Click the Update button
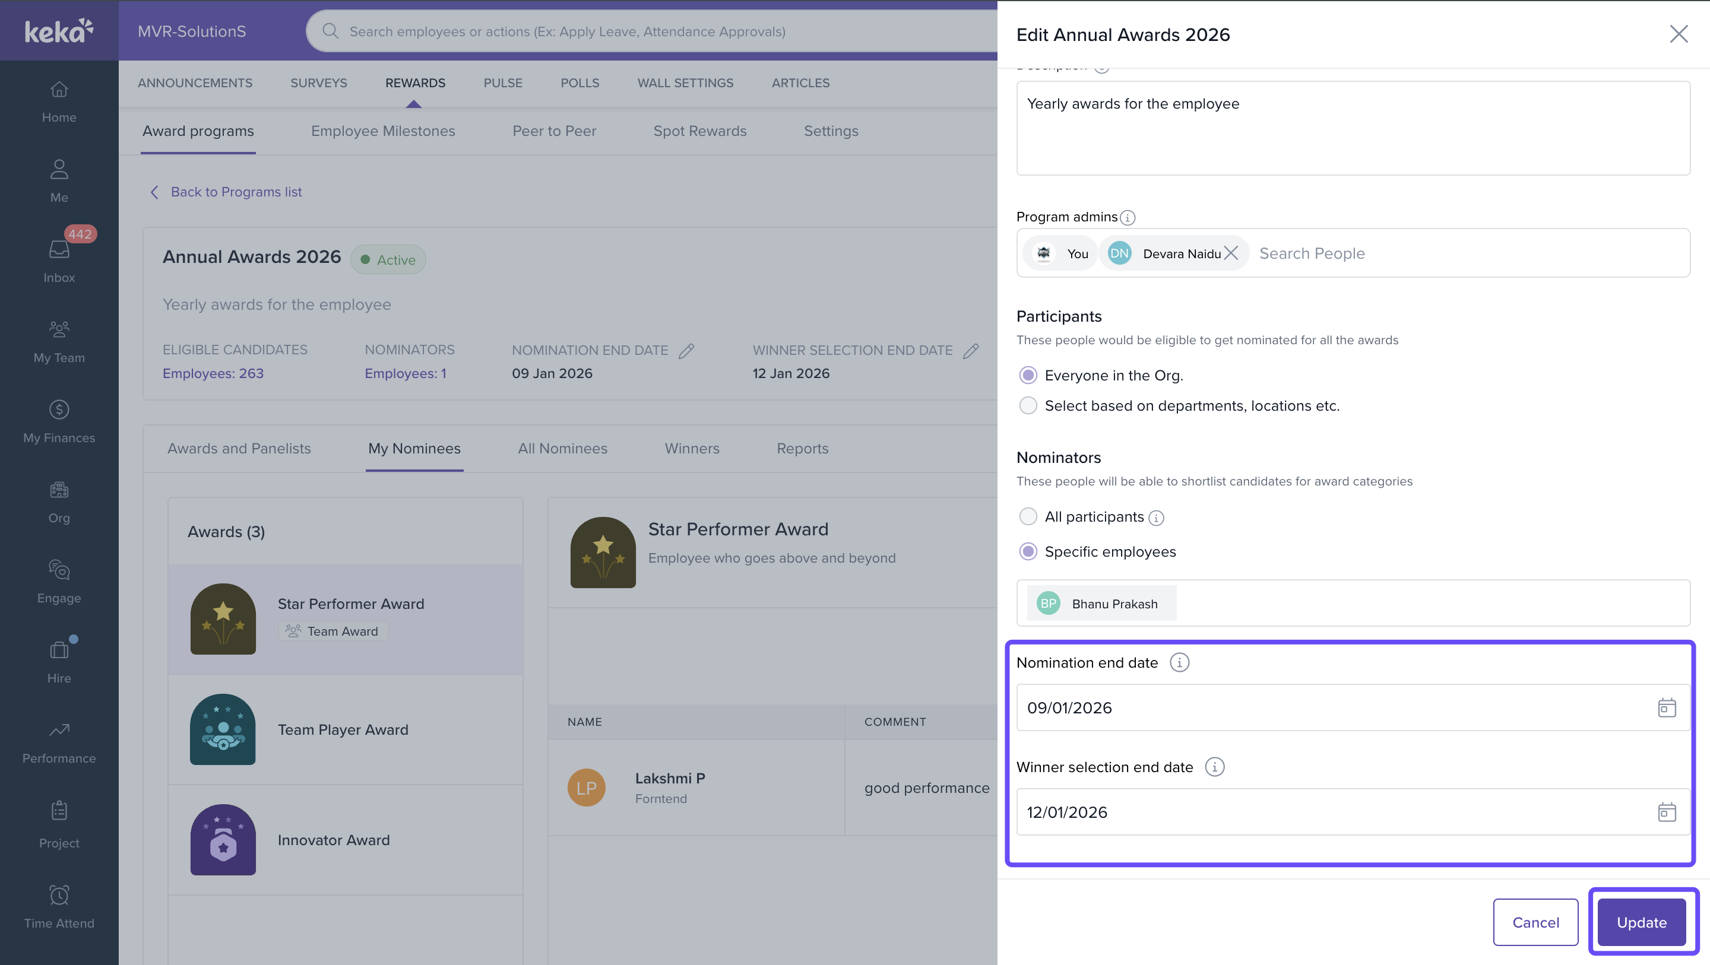This screenshot has height=965, width=1710. 1641,922
